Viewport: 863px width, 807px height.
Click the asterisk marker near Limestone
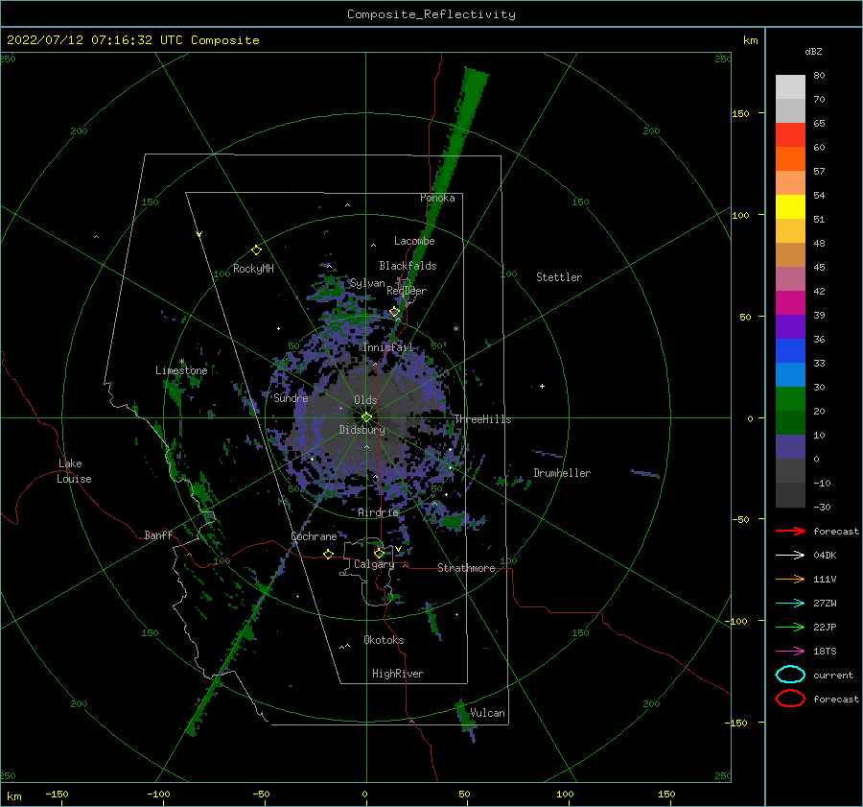click(x=181, y=362)
